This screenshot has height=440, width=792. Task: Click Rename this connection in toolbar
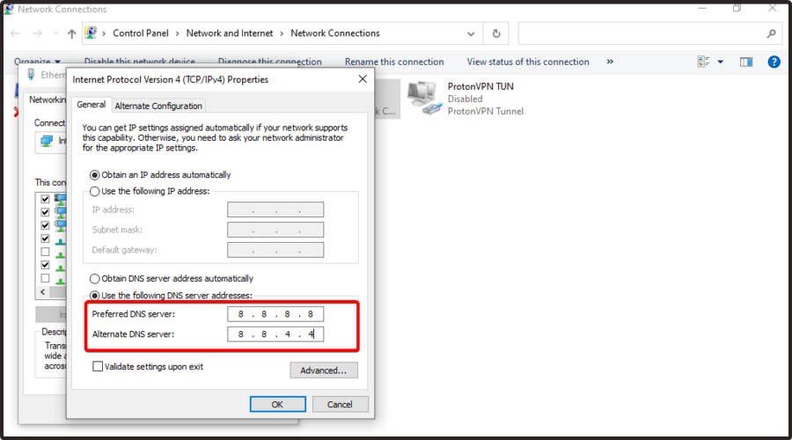tap(394, 62)
